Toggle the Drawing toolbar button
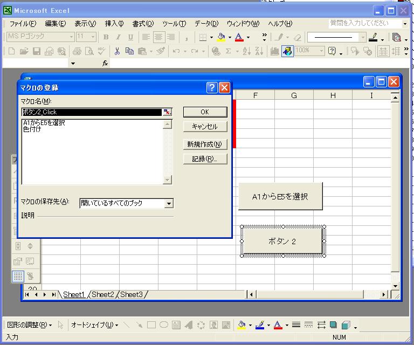This screenshot has width=414, height=345. 287,51
